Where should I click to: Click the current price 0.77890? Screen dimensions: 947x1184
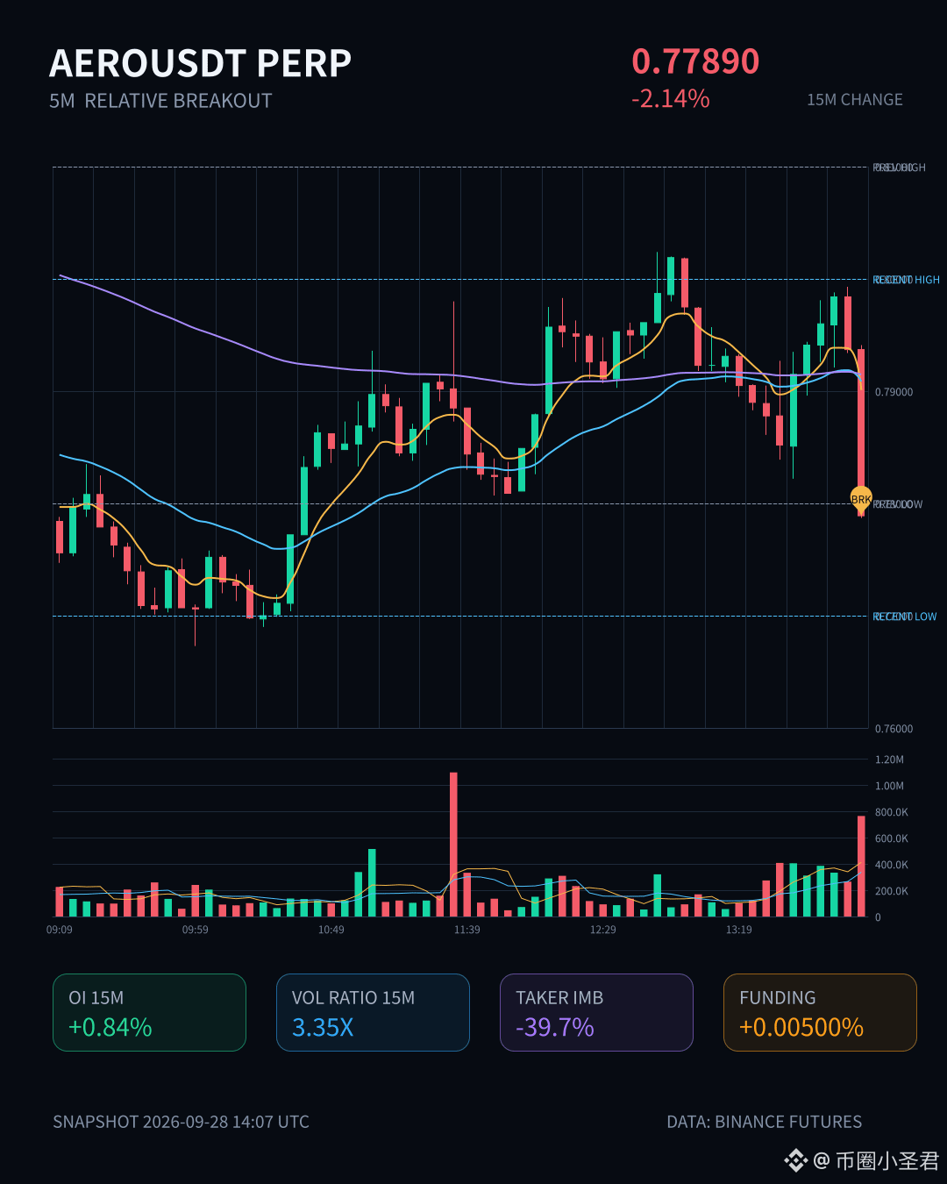[x=695, y=61]
